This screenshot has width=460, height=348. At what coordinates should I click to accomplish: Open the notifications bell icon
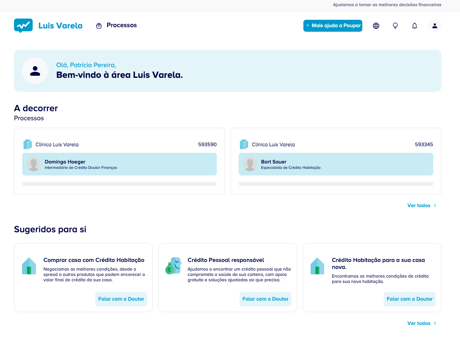click(x=415, y=26)
